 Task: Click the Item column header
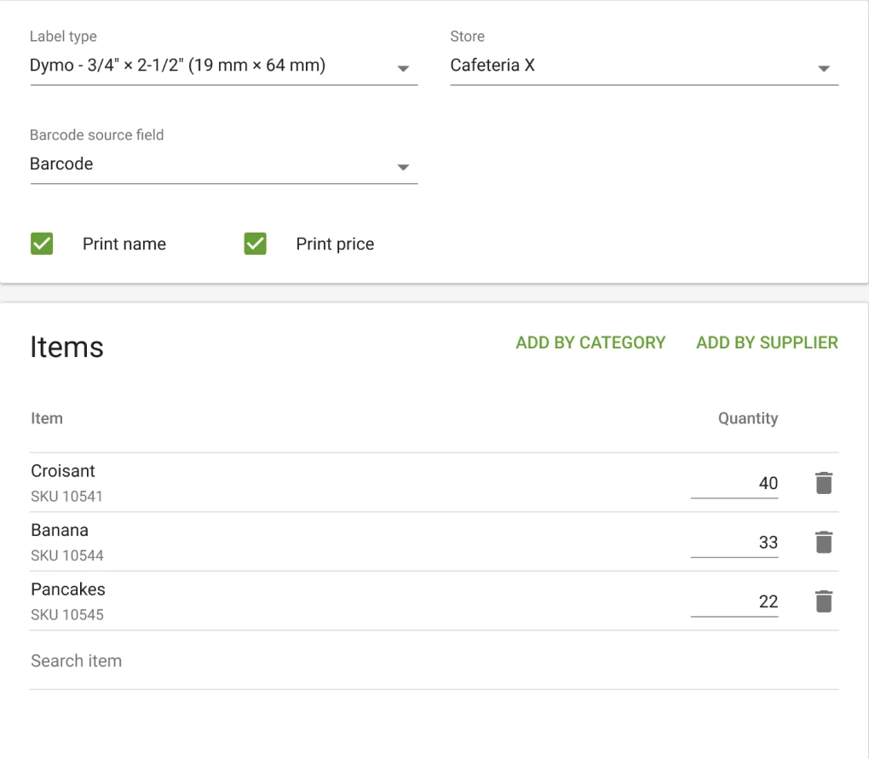pyautogui.click(x=47, y=418)
